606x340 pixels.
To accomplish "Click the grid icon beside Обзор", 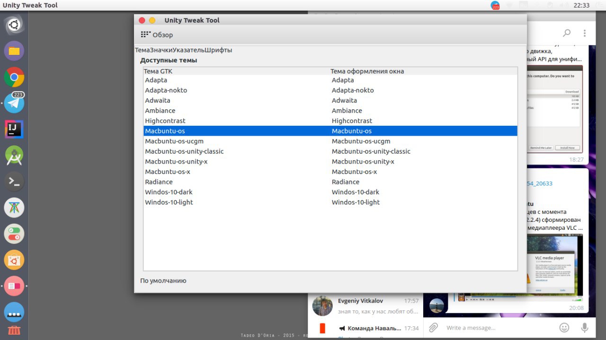I will click(x=145, y=35).
